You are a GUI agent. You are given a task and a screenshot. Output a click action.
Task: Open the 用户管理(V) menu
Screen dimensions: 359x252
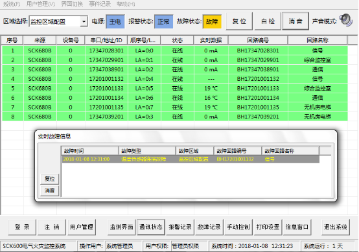click(x=41, y=4)
